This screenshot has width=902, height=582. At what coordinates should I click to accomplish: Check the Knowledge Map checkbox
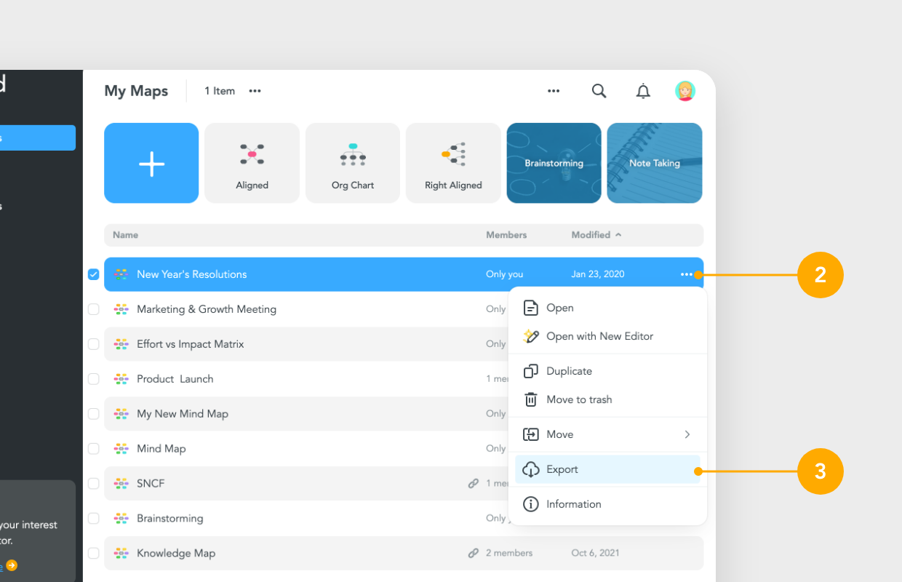coord(93,553)
